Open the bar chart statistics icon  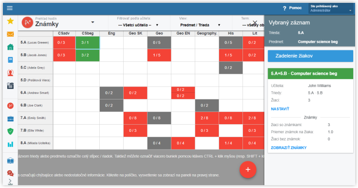point(11,144)
